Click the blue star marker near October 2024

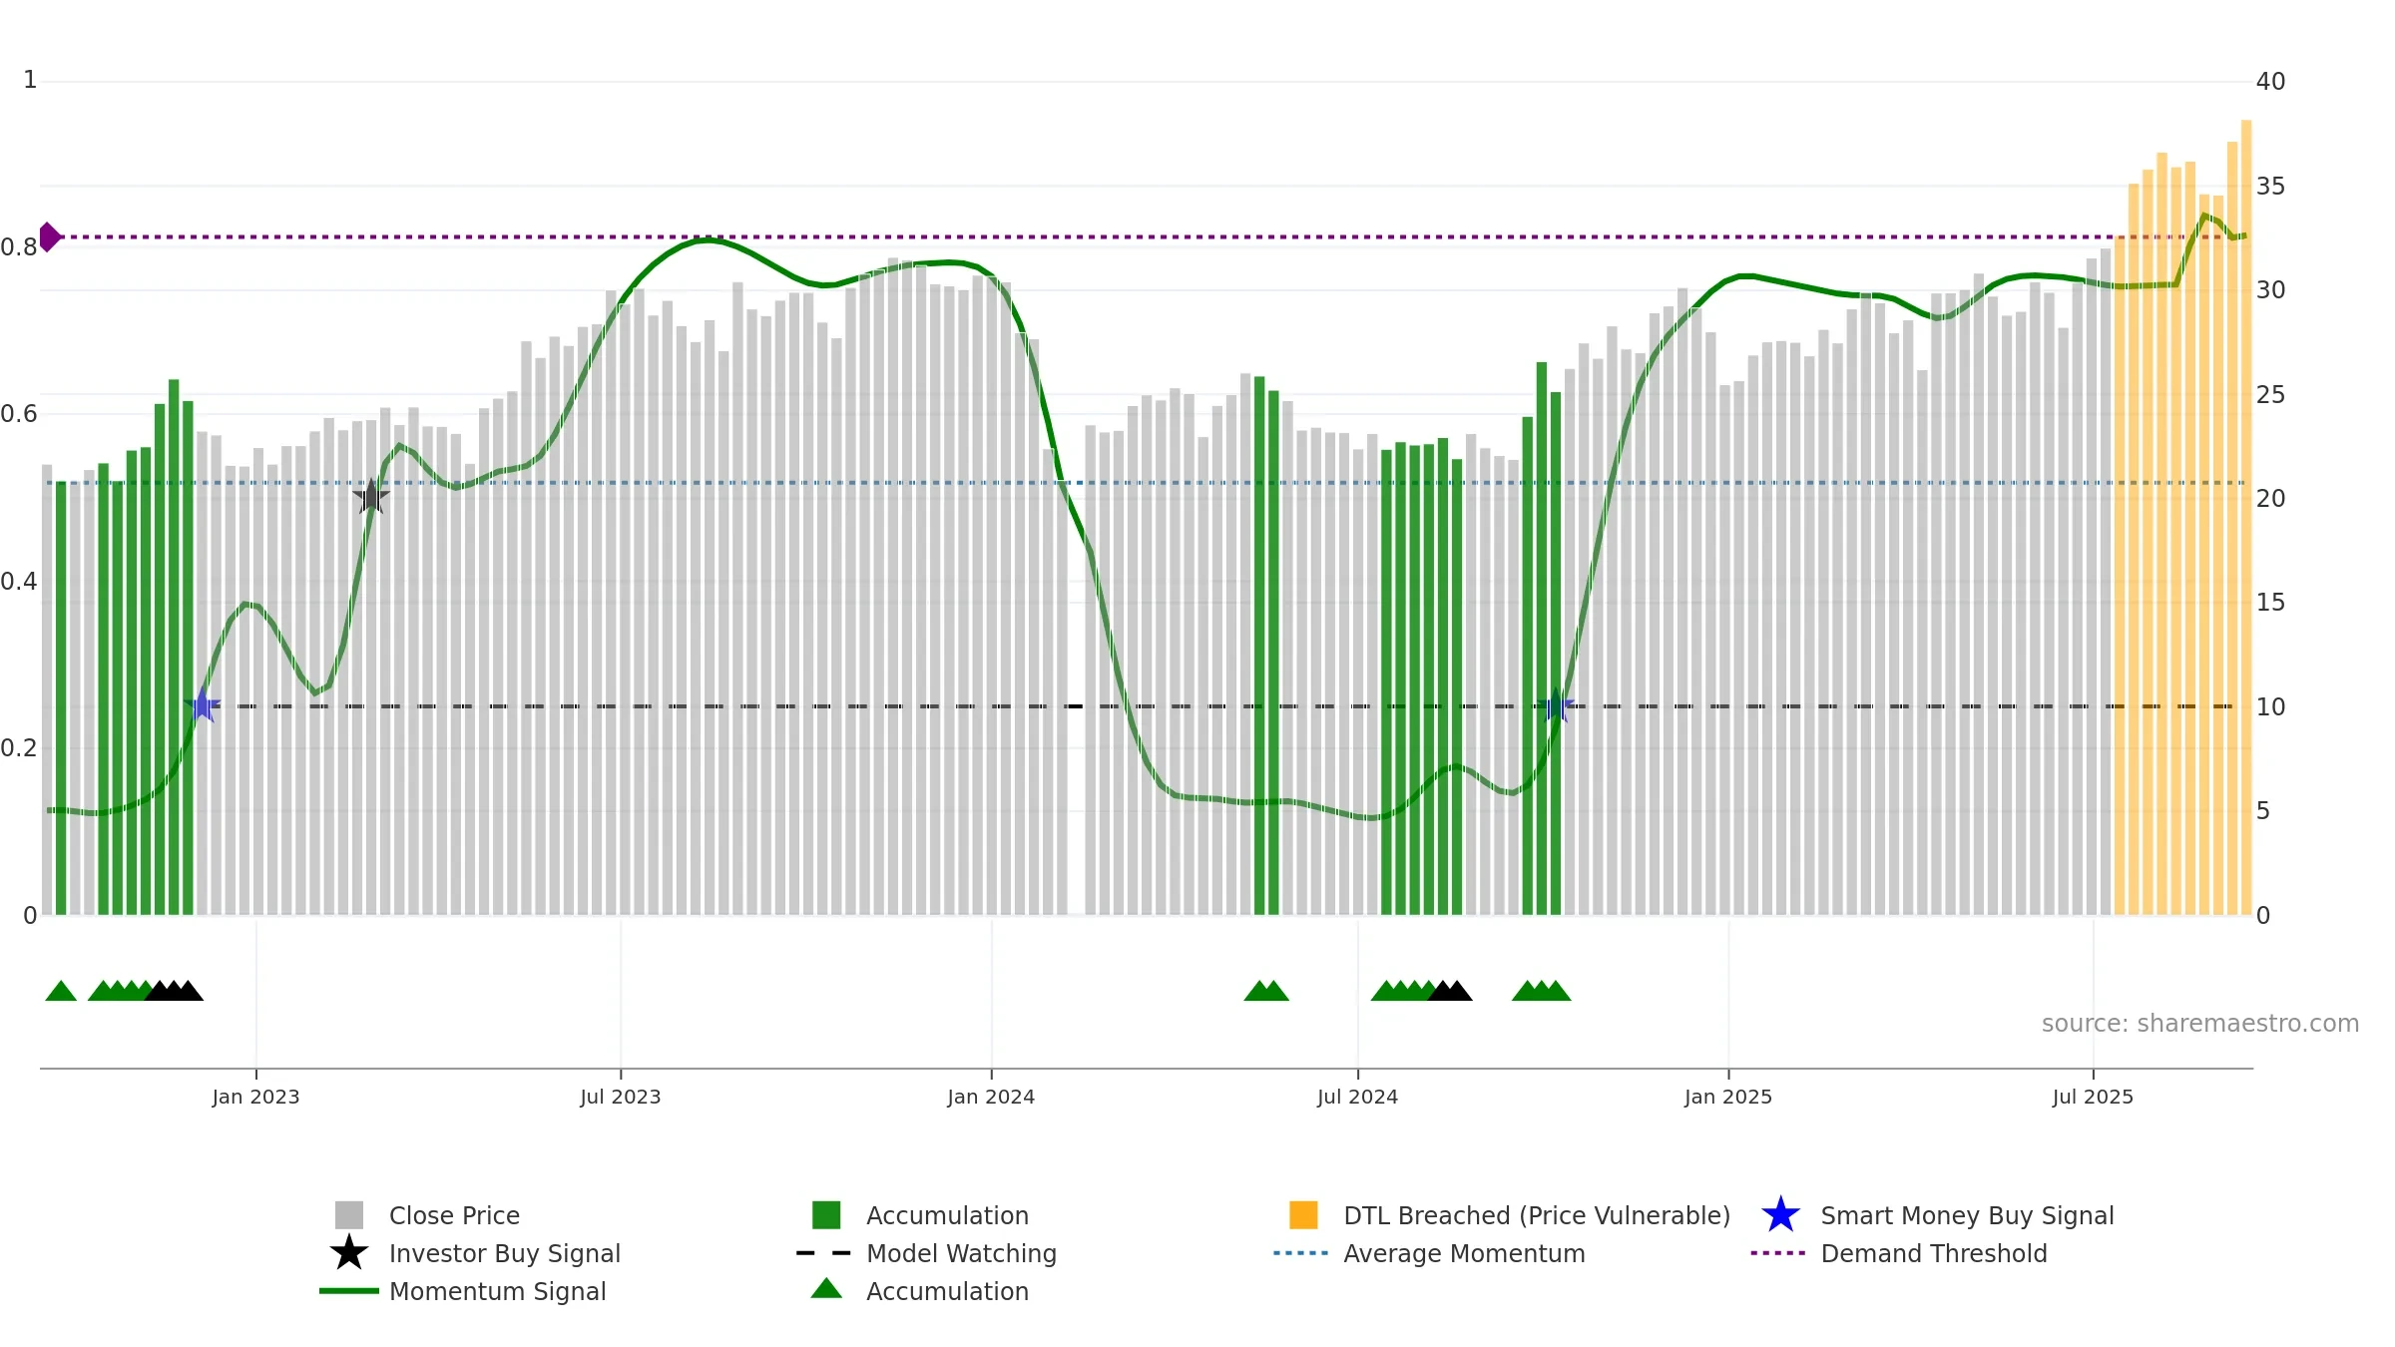pyautogui.click(x=1556, y=706)
